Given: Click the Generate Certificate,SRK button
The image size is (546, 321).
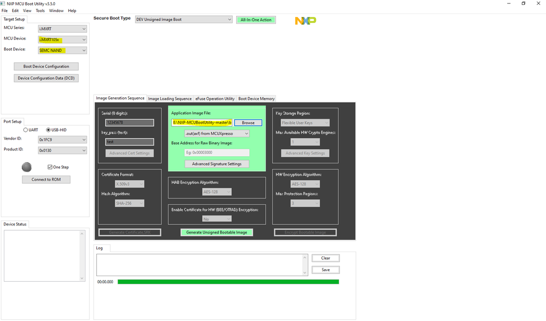Looking at the screenshot, I should [130, 232].
